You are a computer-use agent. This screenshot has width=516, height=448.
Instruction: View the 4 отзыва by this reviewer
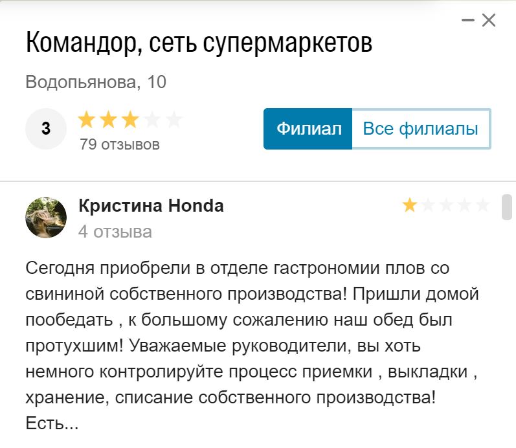[115, 232]
